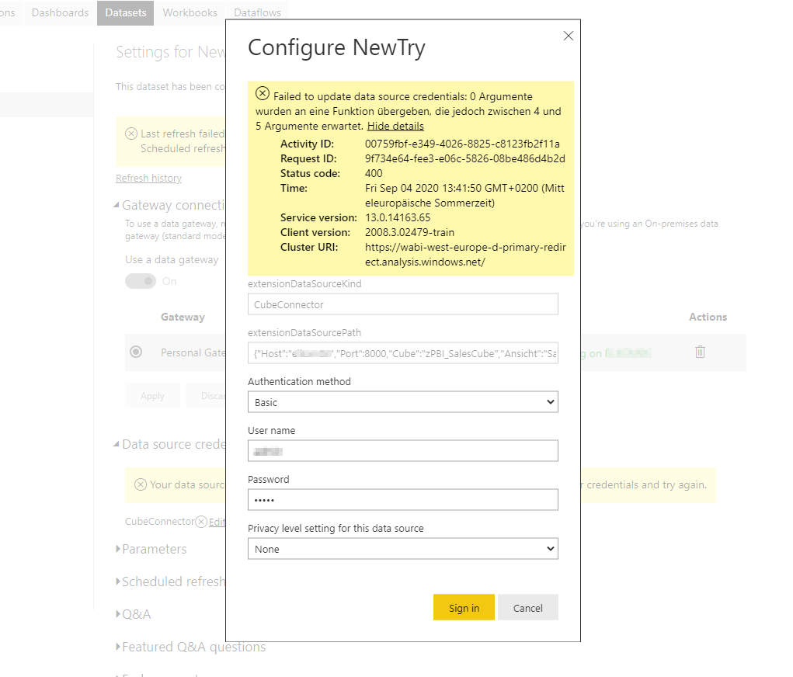Click the Password input field
This screenshot has width=793, height=677.
[403, 499]
